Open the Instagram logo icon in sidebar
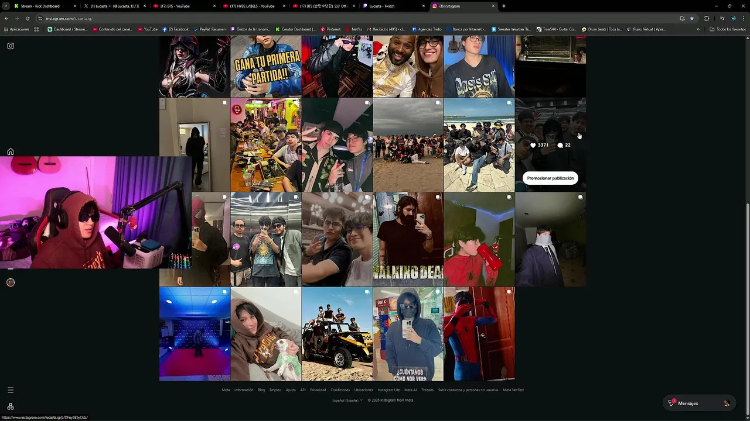This screenshot has height=421, width=750. [11, 46]
